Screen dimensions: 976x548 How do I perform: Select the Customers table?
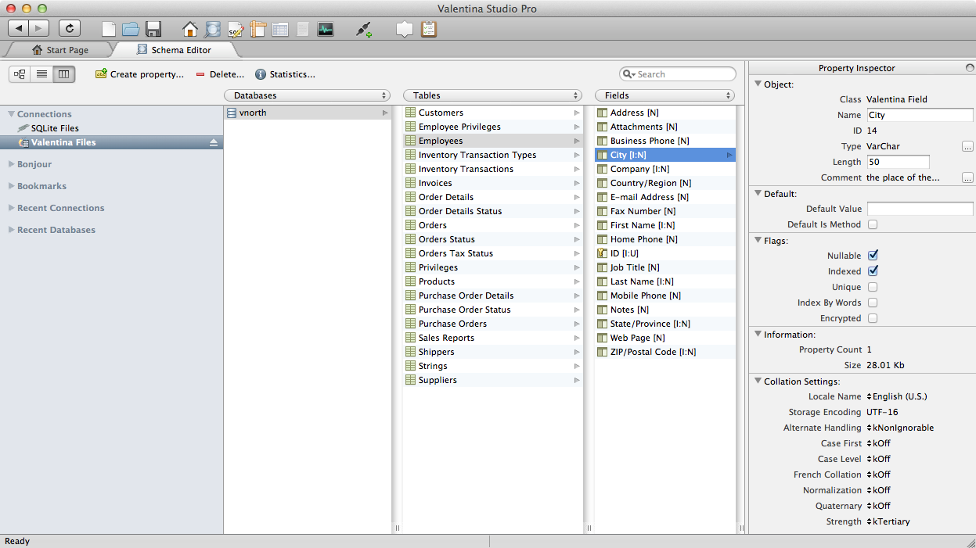click(x=493, y=113)
